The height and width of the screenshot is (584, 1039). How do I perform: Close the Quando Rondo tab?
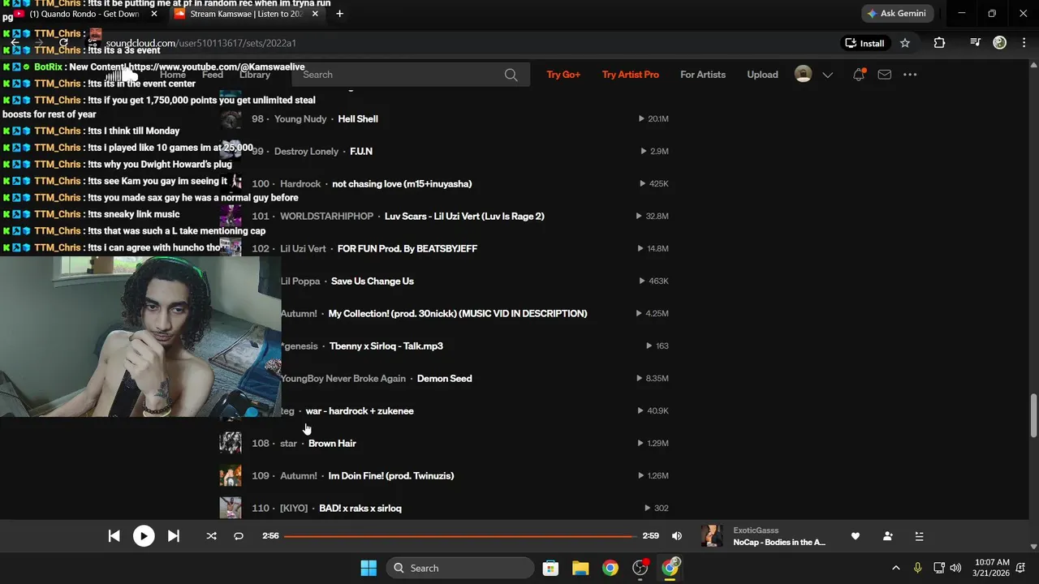pyautogui.click(x=154, y=14)
